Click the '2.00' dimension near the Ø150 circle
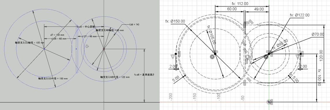Image resolution: width=330 pixels, height=110 pixels. pyautogui.click(x=173, y=66)
